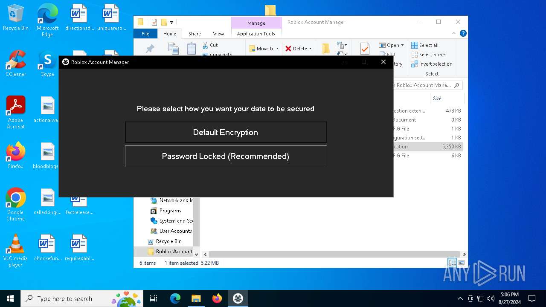Select requiredabl Word document on desktop
The height and width of the screenshot is (307, 546).
(79, 248)
